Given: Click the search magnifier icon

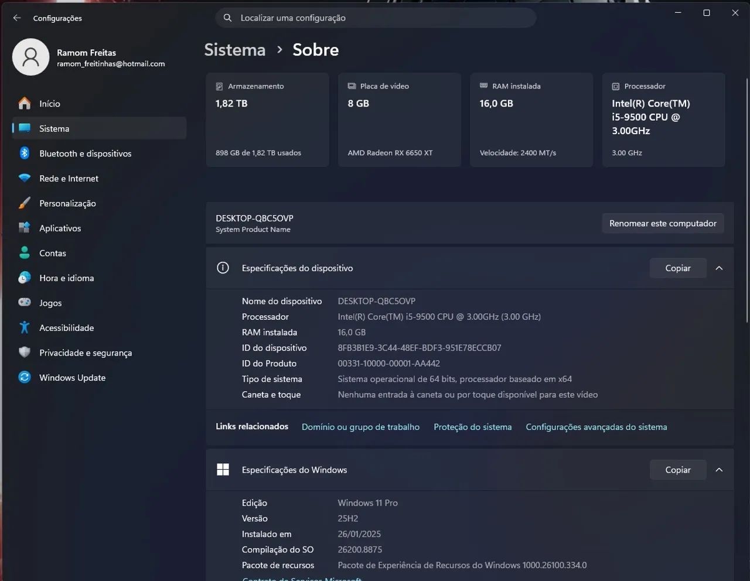Looking at the screenshot, I should 228,18.
